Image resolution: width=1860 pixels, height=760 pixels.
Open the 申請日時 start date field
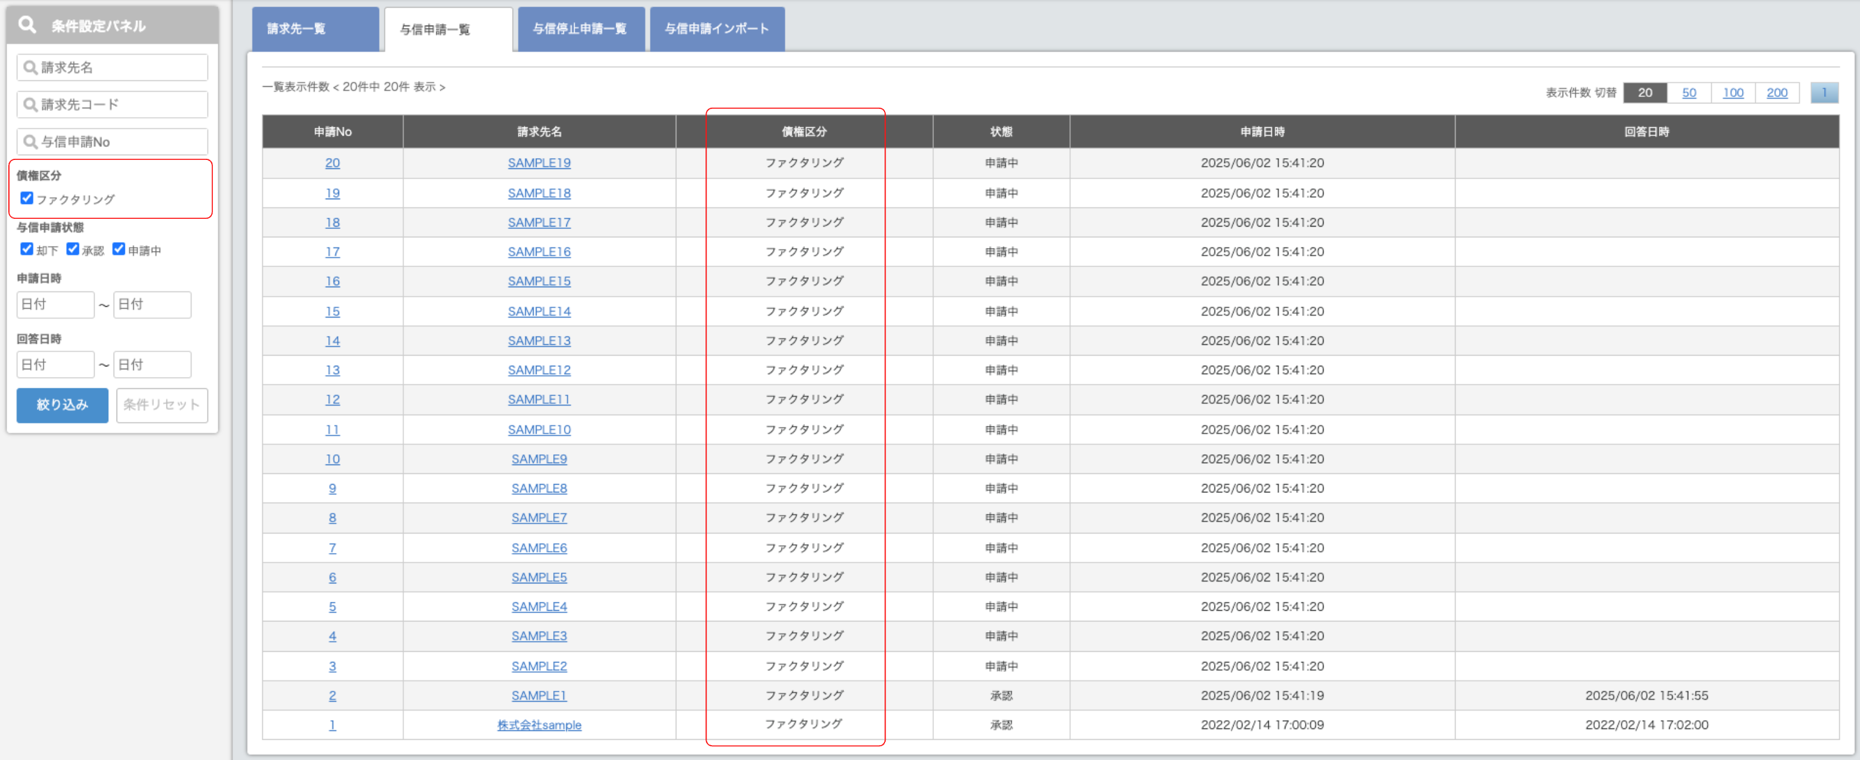click(55, 304)
